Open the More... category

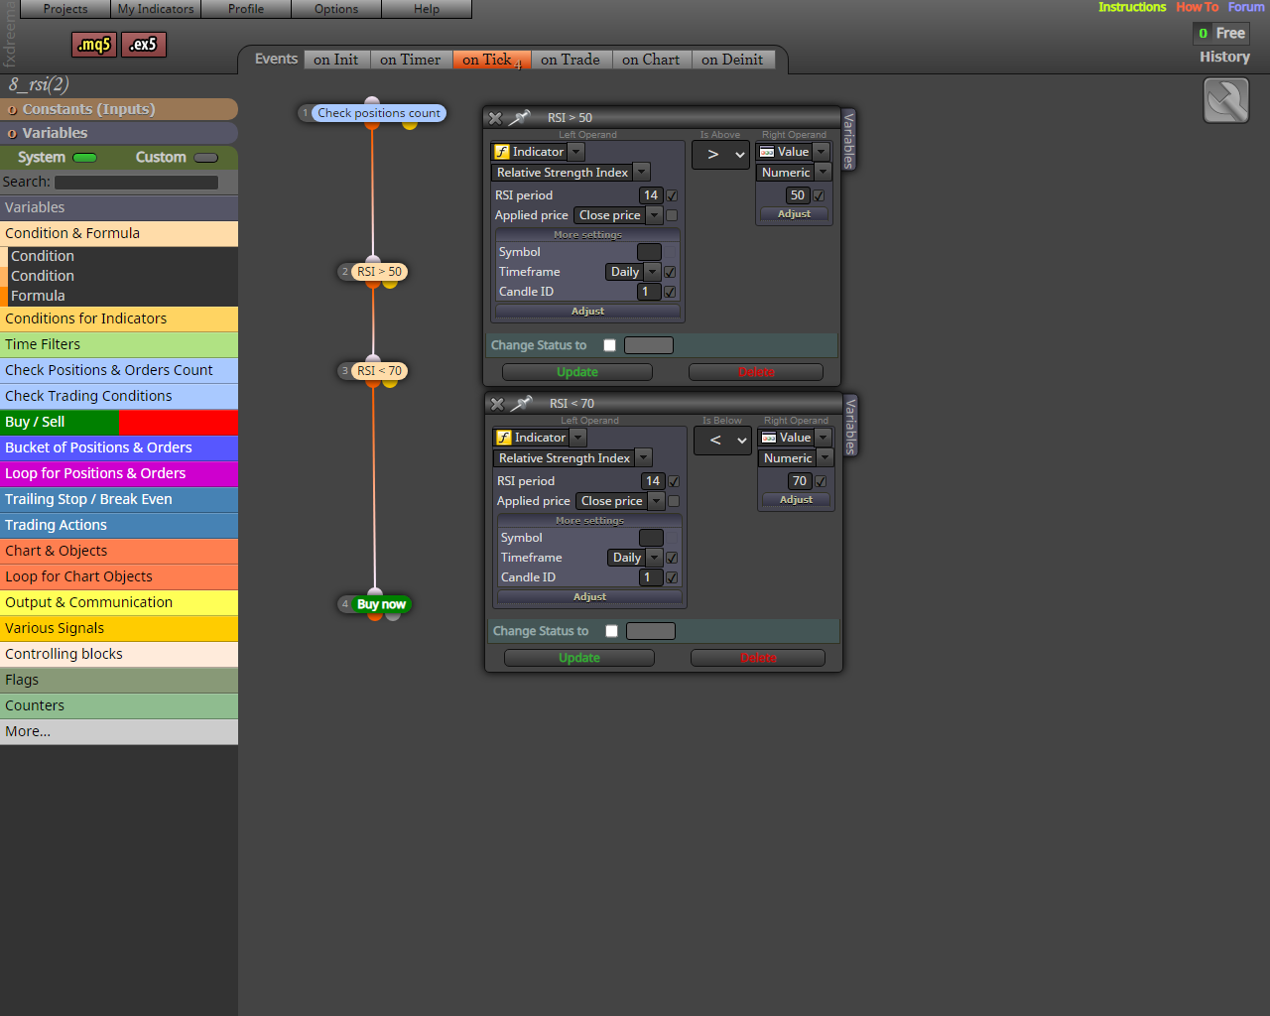click(x=119, y=731)
